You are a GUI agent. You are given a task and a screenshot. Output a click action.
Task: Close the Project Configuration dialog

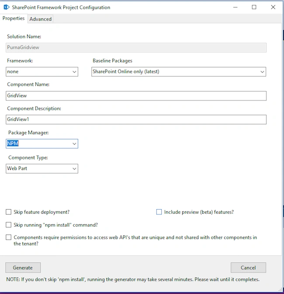click(273, 7)
